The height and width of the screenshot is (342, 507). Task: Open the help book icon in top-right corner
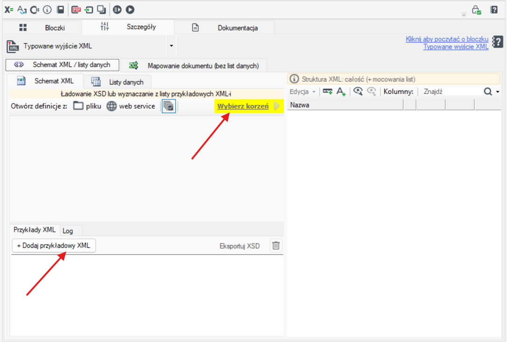(494, 10)
